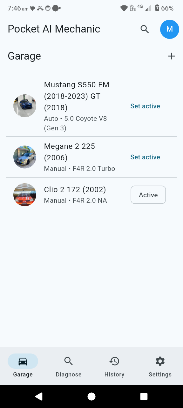Open the Diagnose magnifier icon

click(68, 361)
